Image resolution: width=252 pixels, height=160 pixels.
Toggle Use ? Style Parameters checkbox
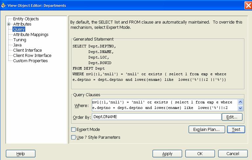coord(73,137)
